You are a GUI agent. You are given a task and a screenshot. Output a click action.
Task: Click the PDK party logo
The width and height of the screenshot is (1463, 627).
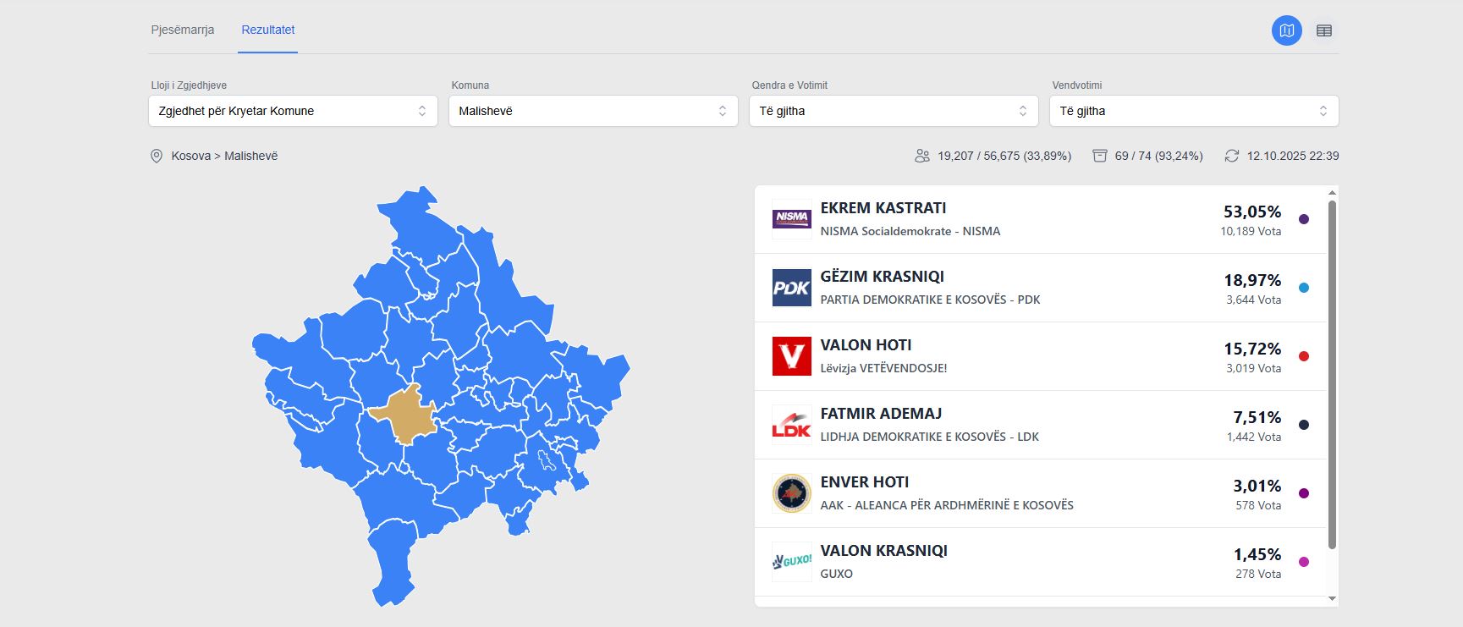tap(792, 288)
